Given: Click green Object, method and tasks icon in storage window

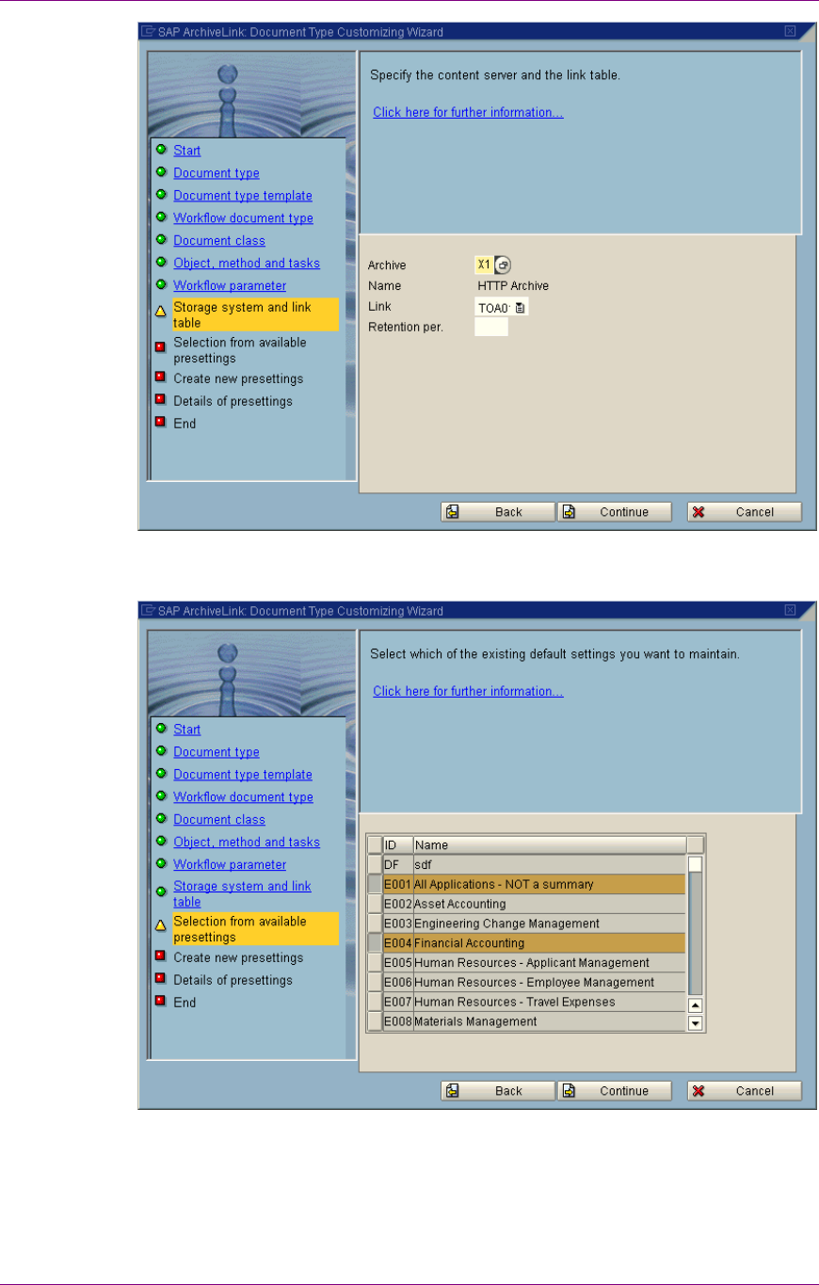Looking at the screenshot, I should click(161, 263).
